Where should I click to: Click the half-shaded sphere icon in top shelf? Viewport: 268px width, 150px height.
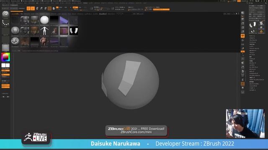54,8
